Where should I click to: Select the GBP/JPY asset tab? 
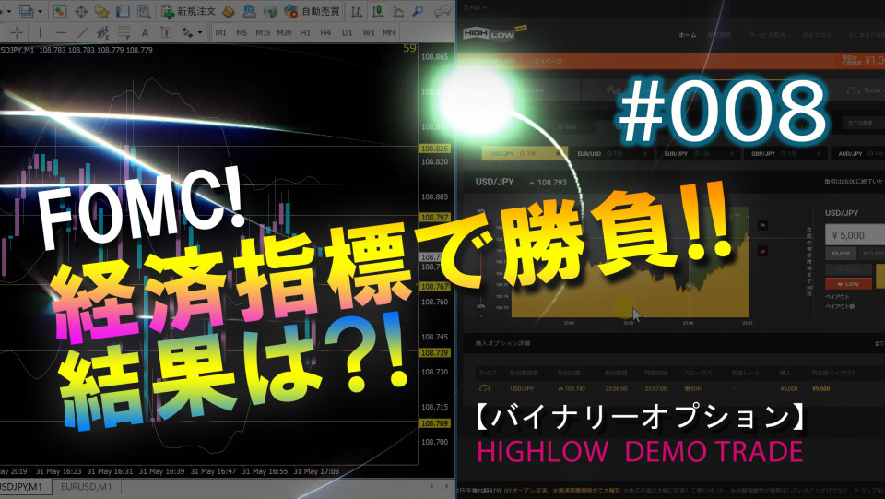click(785, 153)
